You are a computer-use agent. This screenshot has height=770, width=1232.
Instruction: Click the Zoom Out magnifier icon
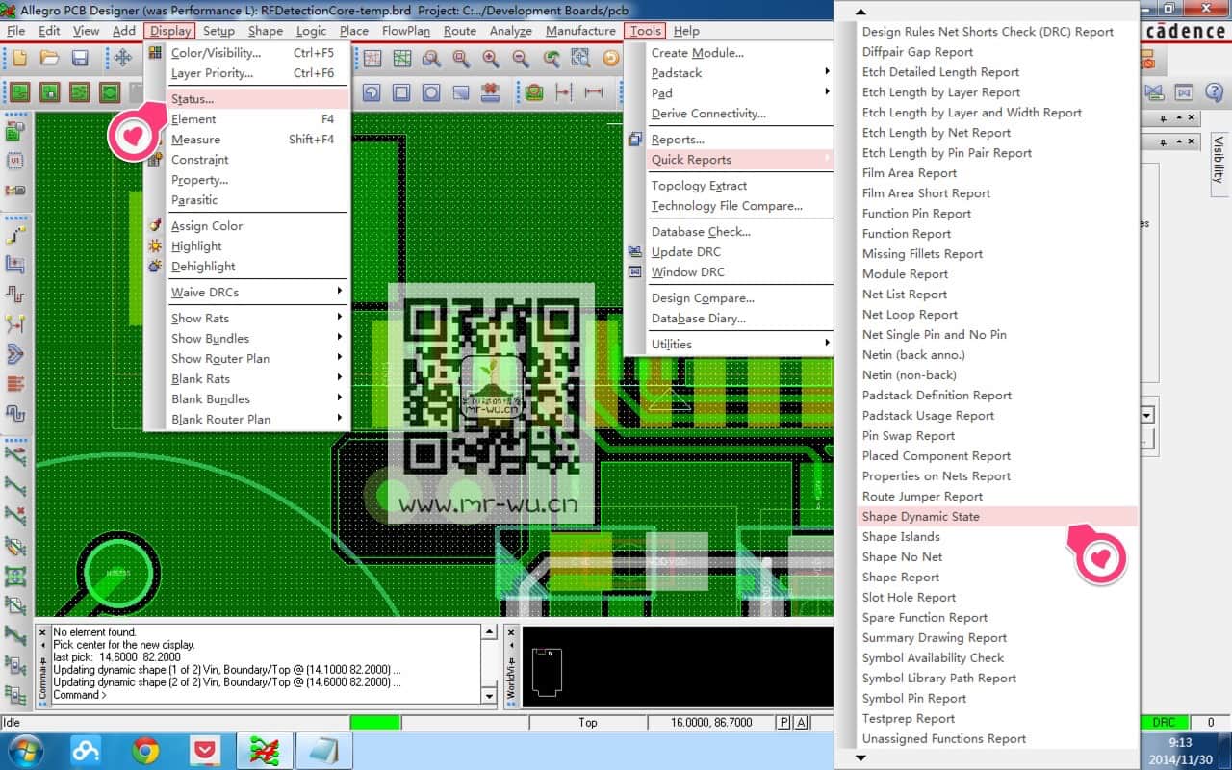tap(521, 58)
